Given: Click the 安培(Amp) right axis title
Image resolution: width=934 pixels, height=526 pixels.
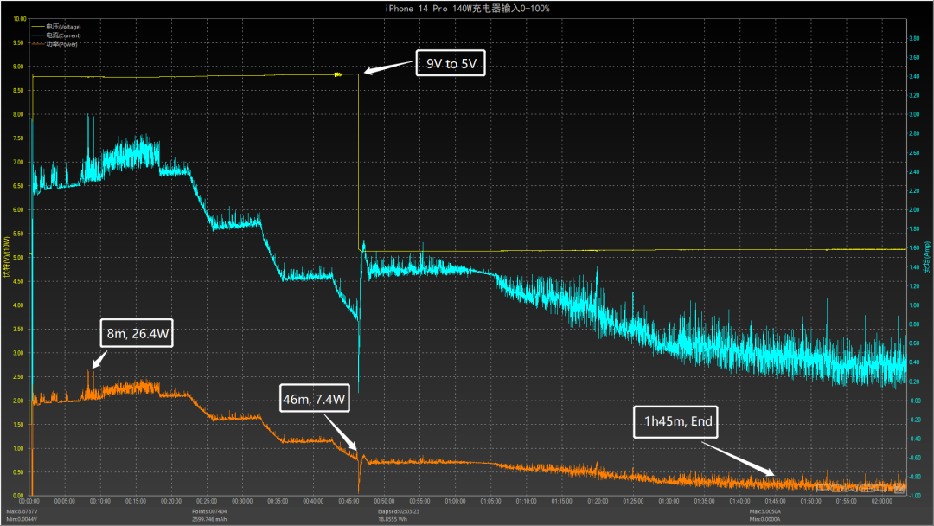Looking at the screenshot, I should point(927,257).
